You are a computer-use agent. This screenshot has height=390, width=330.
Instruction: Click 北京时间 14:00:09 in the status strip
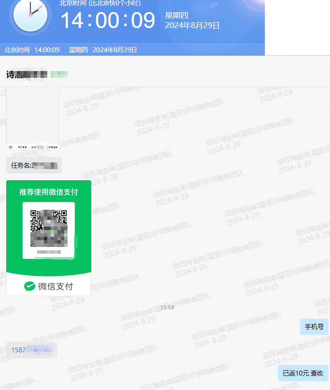[x=32, y=50]
